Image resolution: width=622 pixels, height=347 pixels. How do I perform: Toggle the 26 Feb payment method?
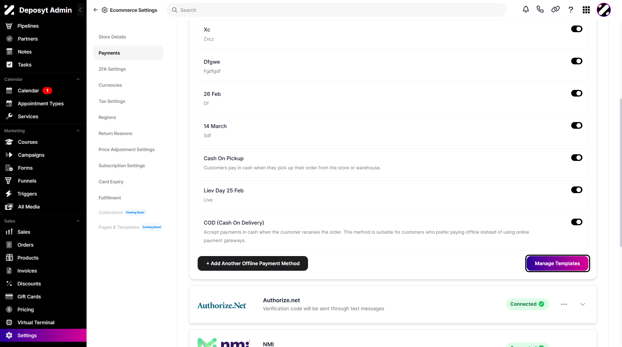pos(577,93)
